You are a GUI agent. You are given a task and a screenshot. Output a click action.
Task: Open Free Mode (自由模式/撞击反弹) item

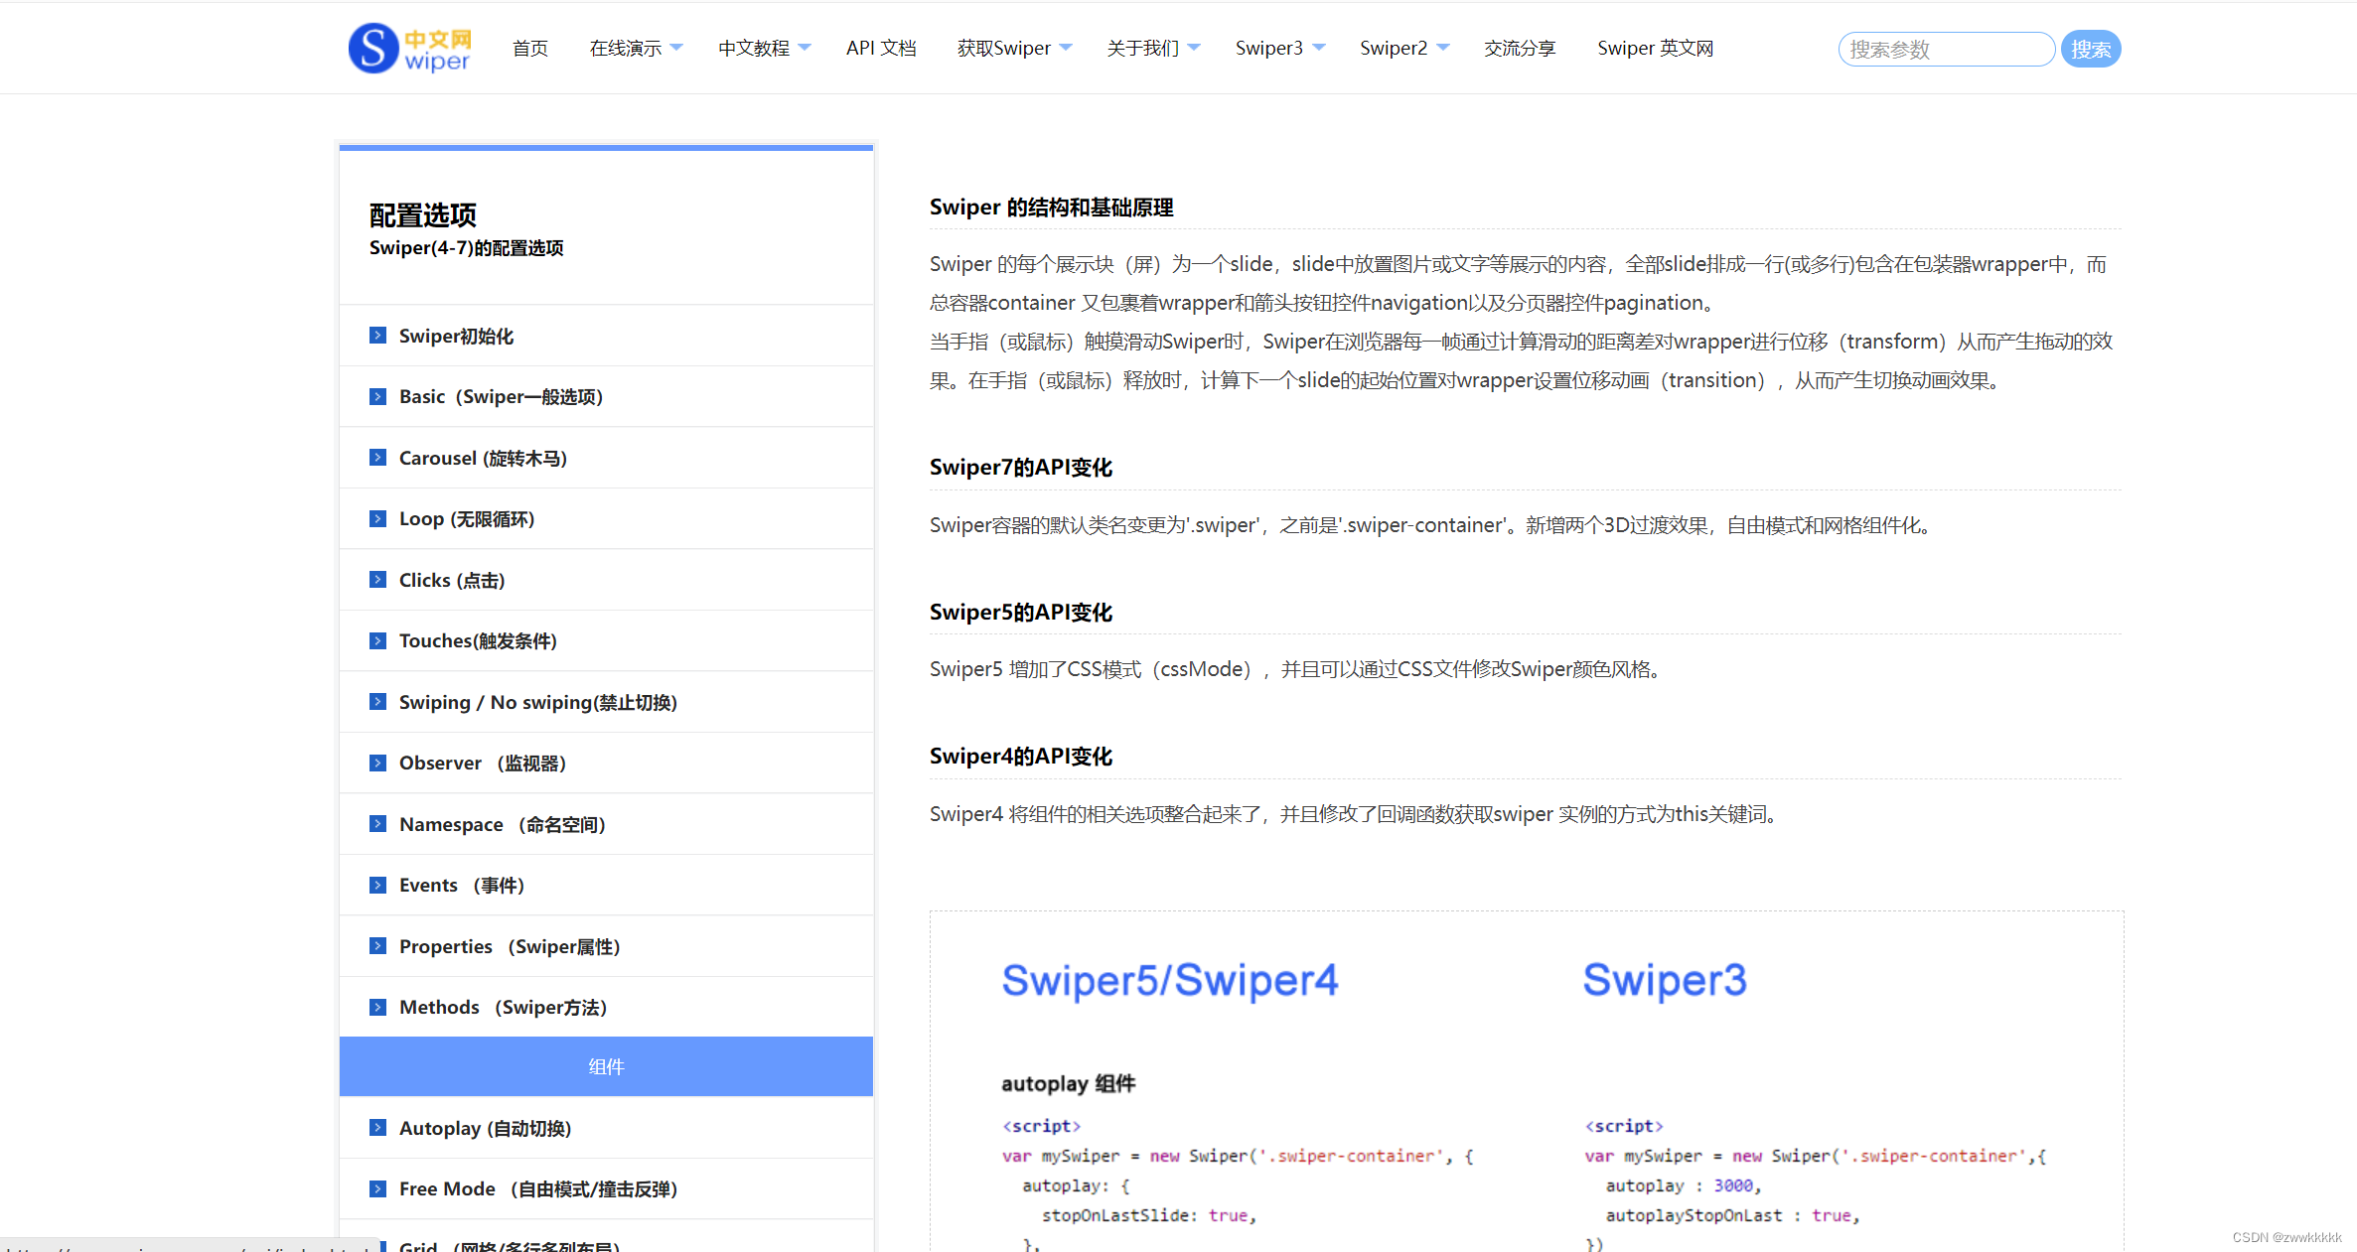coord(537,1188)
